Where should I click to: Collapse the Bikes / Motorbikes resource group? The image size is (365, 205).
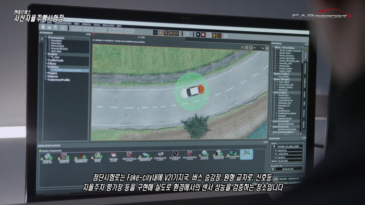click(273, 47)
